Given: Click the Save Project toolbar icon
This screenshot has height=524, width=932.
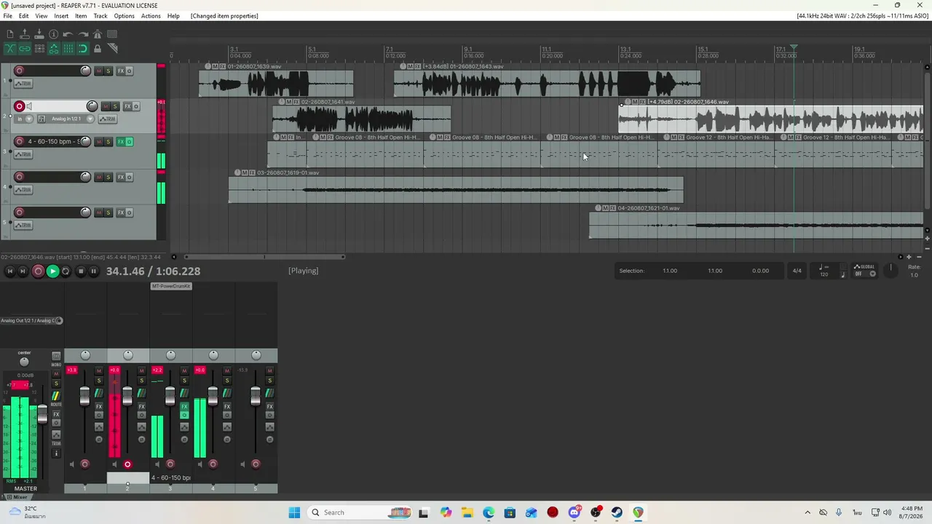Looking at the screenshot, I should (39, 34).
